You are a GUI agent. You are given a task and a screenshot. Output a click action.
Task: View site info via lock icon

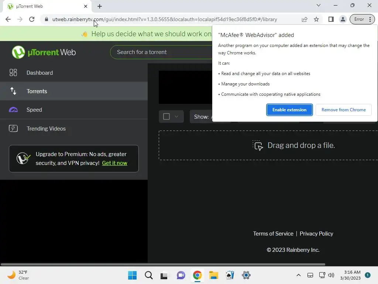47,19
